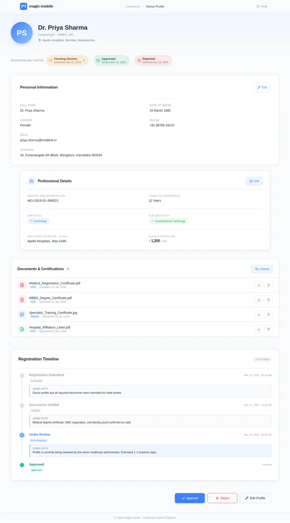Click the magic-mobile logo icon
290x523 pixels.
(24, 6)
